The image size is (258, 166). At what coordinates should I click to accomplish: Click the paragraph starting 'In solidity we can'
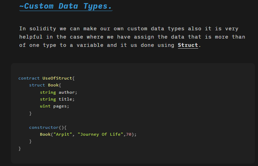(132, 37)
